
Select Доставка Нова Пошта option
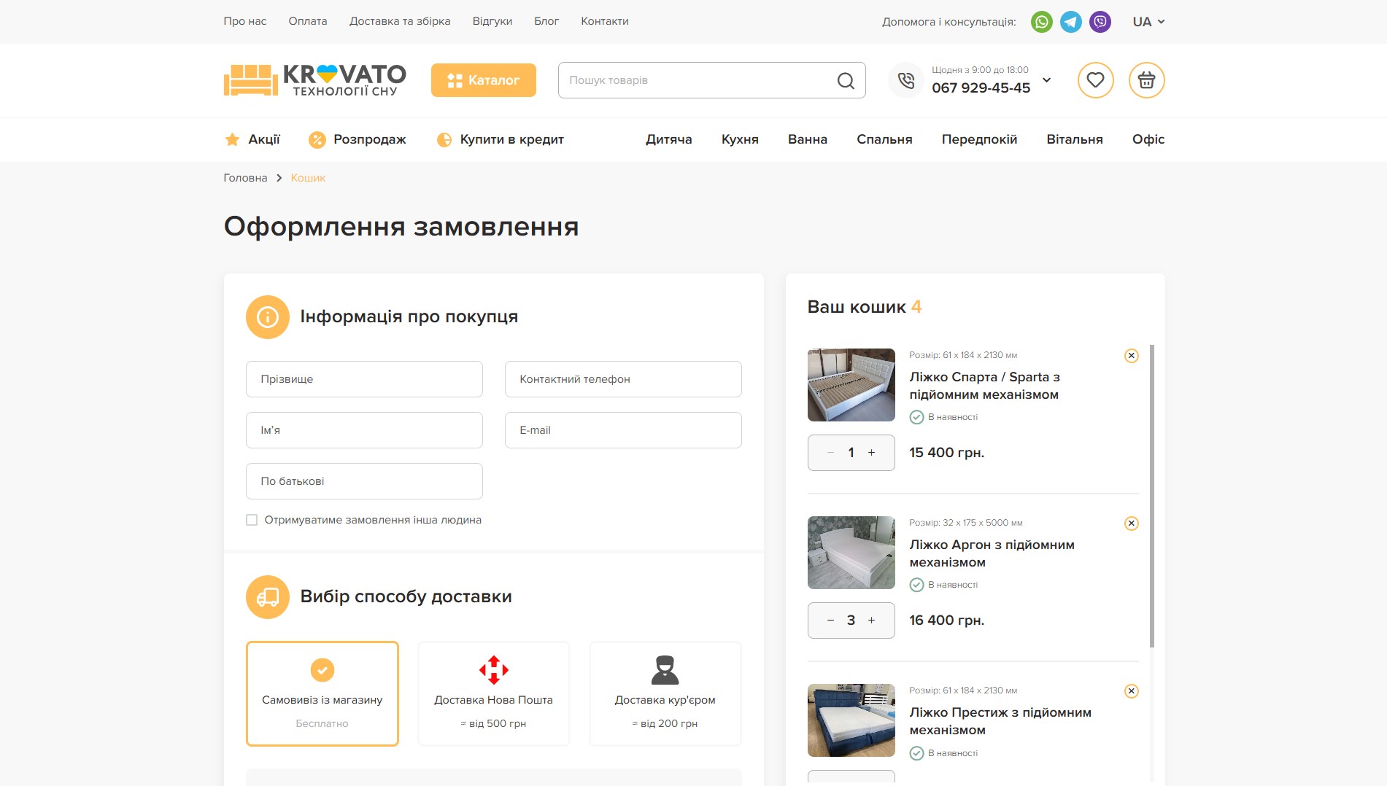(x=493, y=693)
